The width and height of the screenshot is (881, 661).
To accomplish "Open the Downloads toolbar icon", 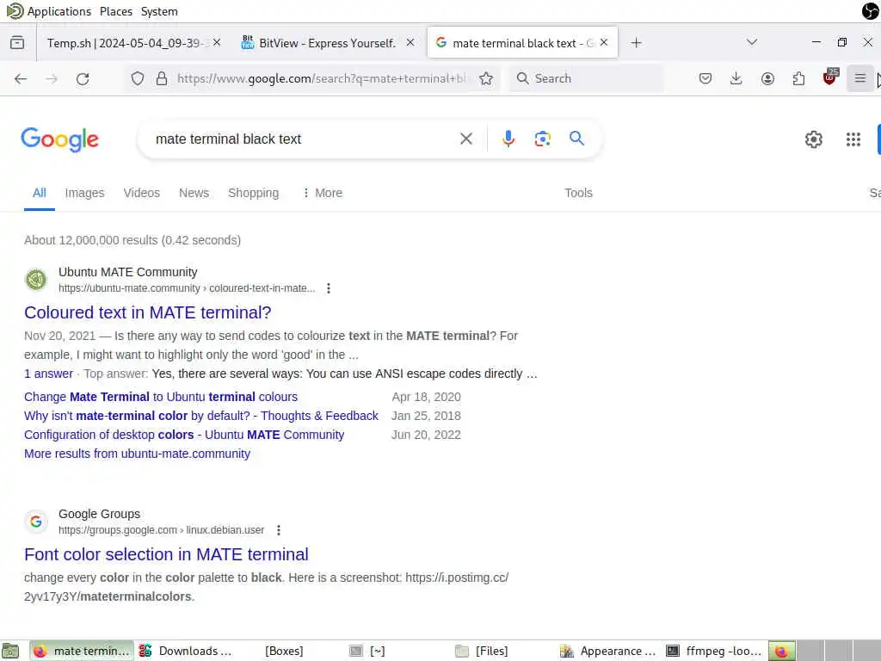I will pos(736,78).
